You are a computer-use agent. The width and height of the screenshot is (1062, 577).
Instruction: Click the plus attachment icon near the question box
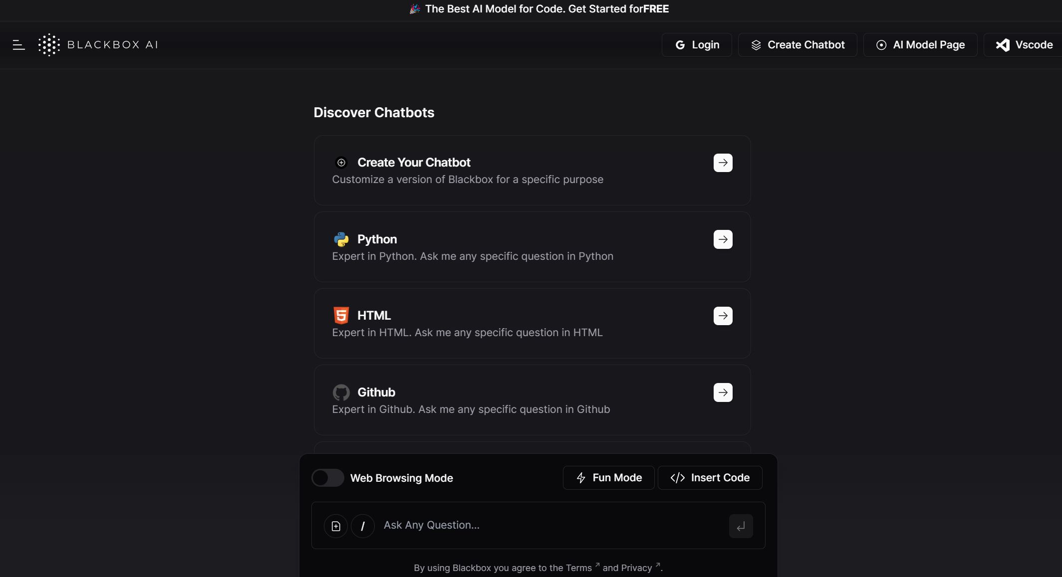coord(335,526)
